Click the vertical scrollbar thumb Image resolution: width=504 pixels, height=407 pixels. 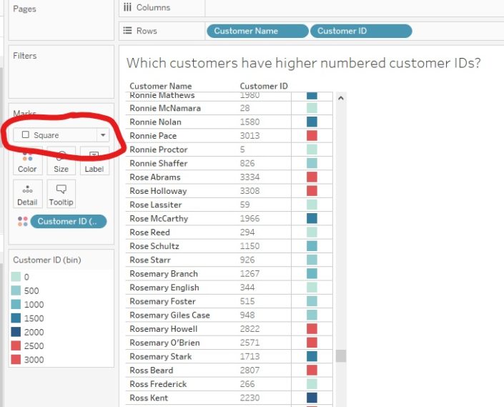coord(341,356)
